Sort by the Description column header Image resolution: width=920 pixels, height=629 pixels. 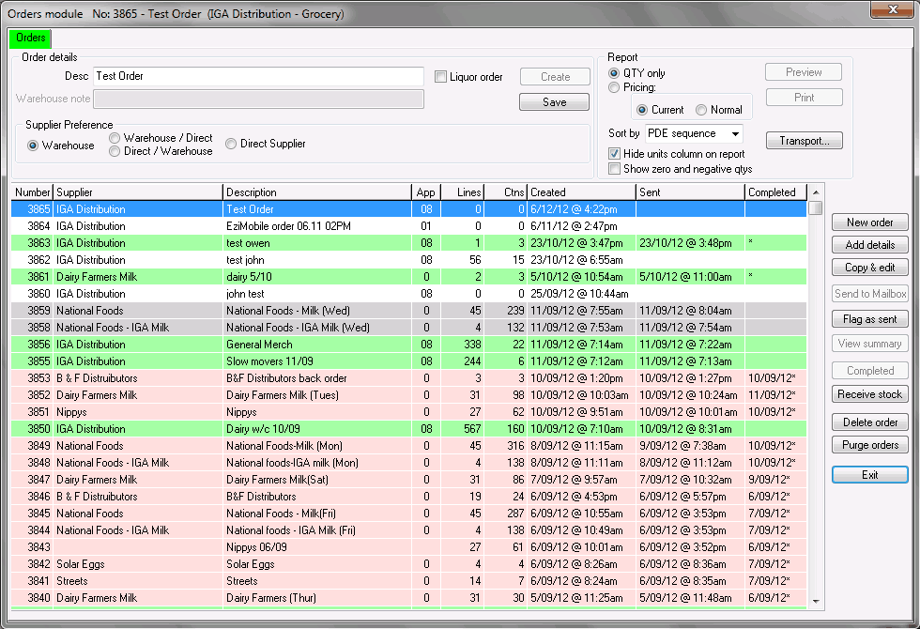317,192
